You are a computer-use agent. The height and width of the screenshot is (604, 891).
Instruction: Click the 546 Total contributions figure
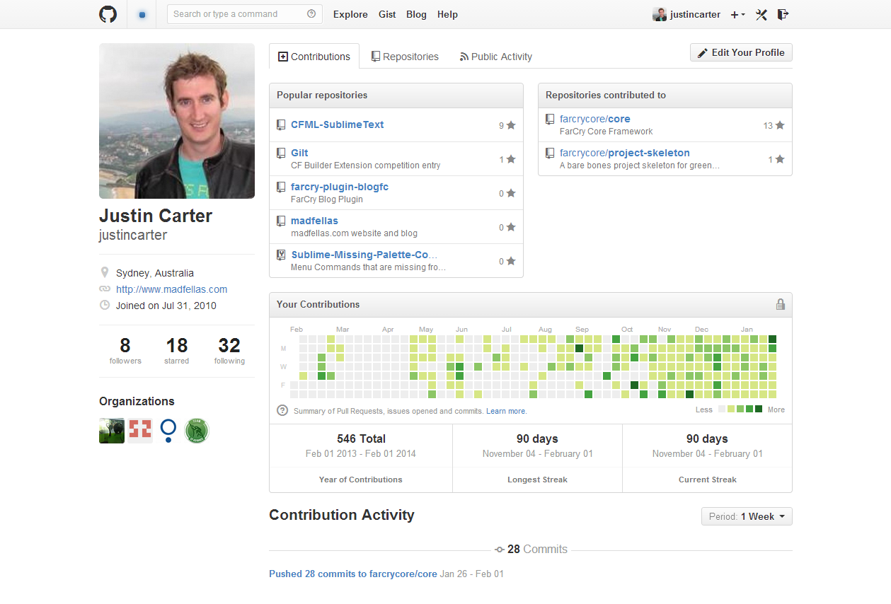361,439
